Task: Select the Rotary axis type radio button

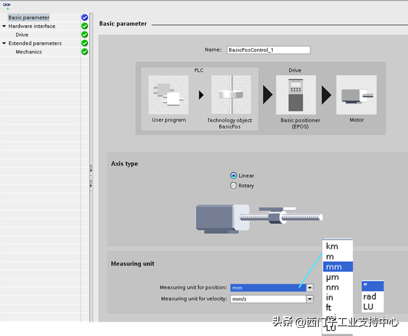Action: [x=234, y=185]
